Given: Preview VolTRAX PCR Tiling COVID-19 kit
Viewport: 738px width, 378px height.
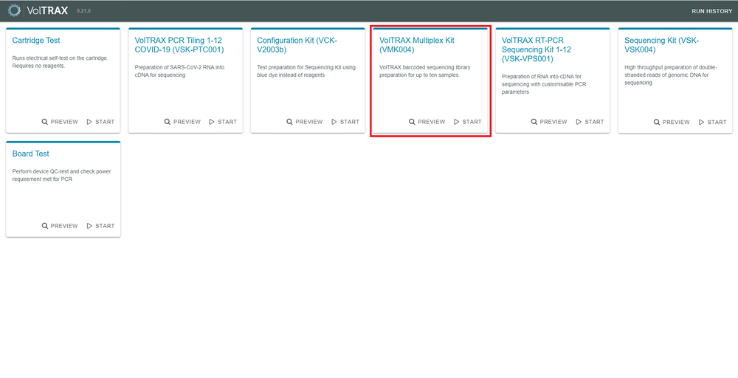Looking at the screenshot, I should 182,122.
